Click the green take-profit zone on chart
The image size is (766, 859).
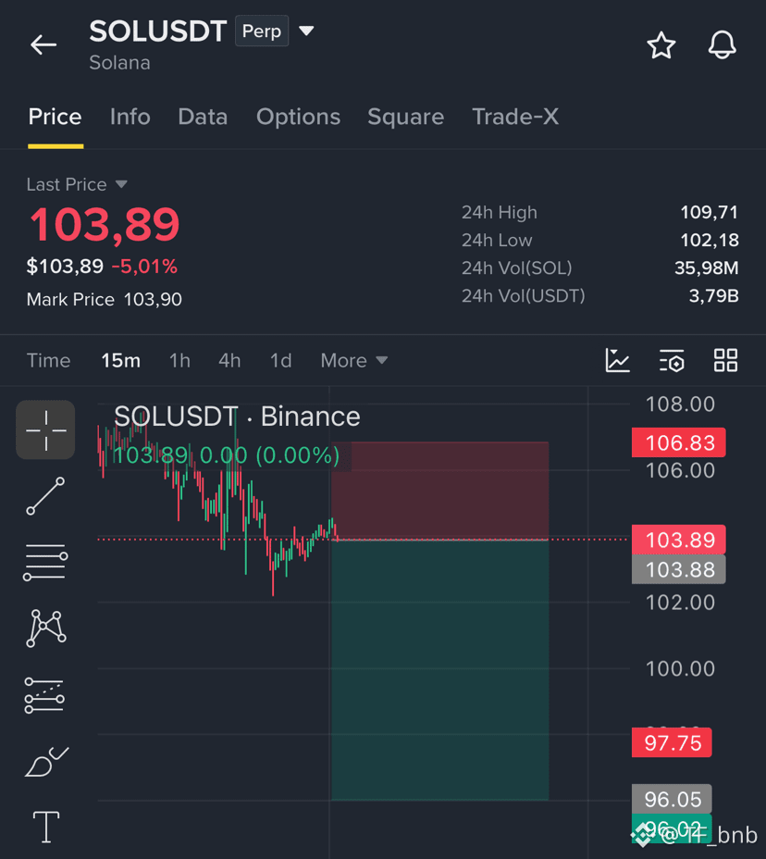pos(439,670)
